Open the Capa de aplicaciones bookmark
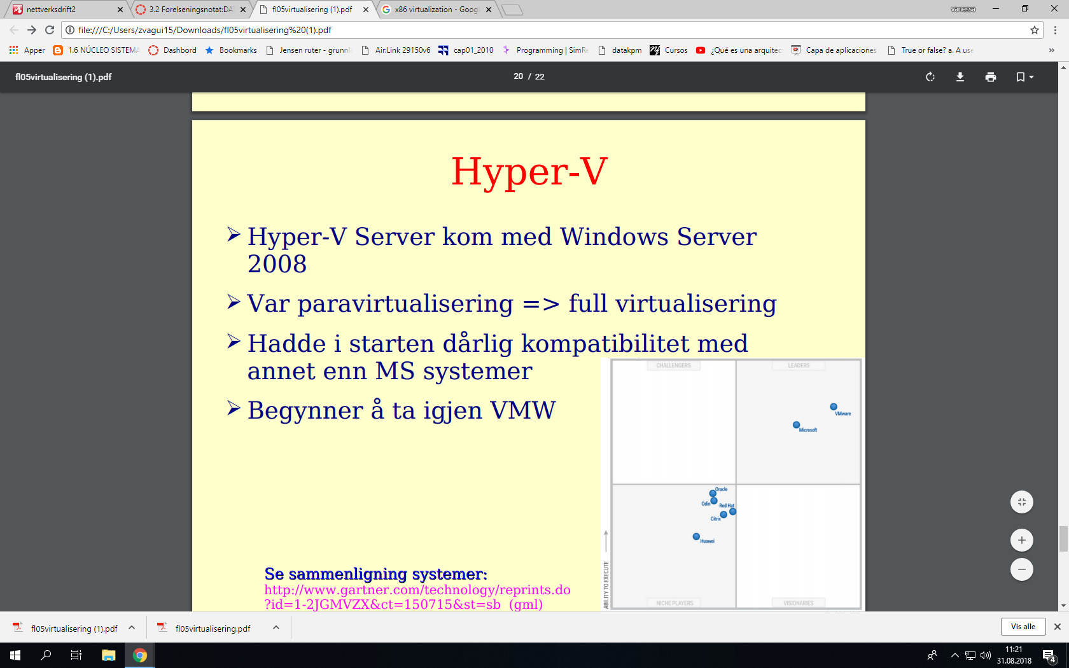Viewport: 1069px width, 668px height. coord(834,50)
